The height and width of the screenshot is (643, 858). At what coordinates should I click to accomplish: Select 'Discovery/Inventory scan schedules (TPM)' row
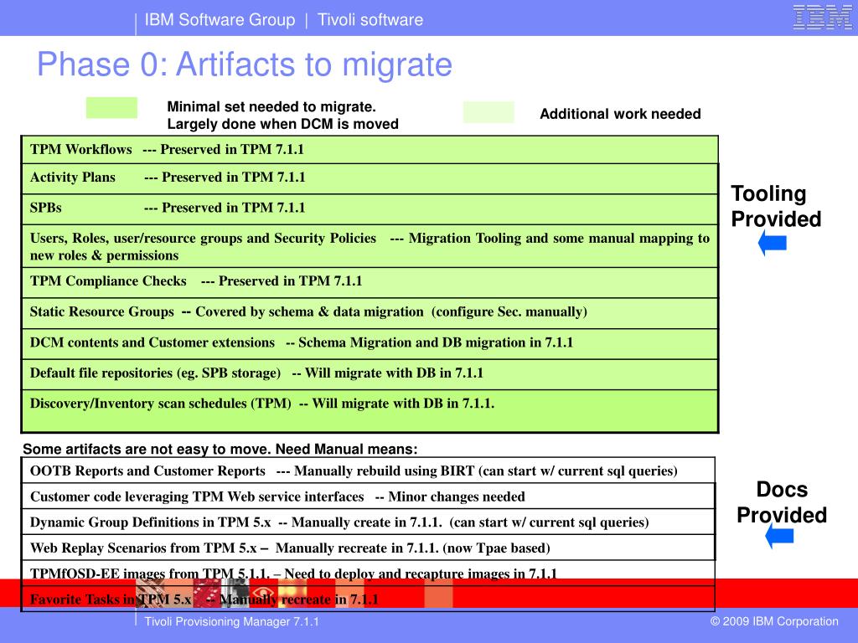click(370, 410)
